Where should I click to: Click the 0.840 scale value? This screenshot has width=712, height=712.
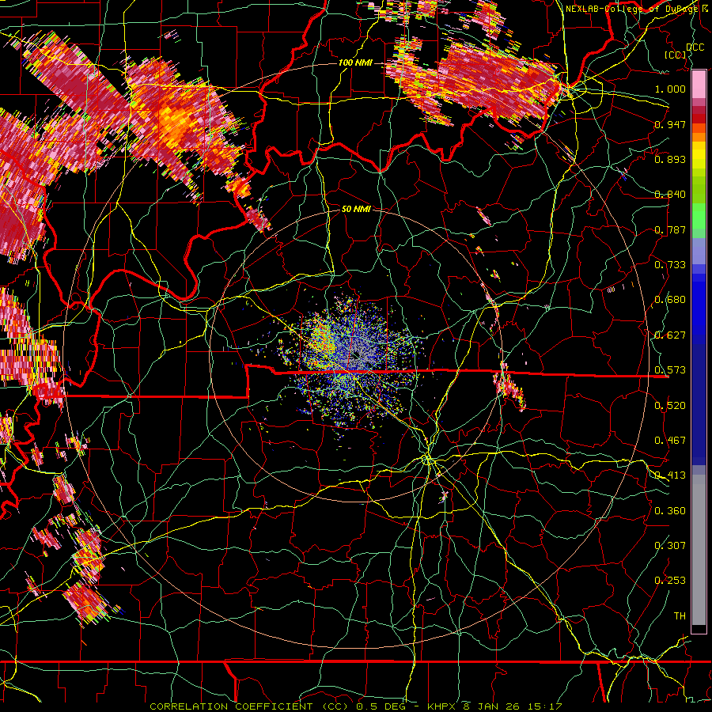(x=670, y=195)
